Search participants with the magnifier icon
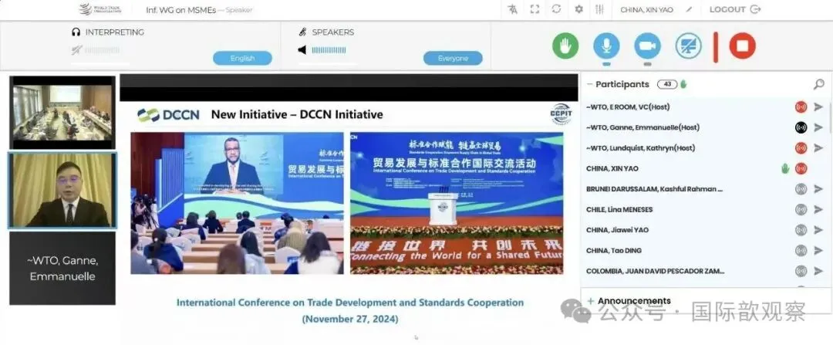 point(818,84)
